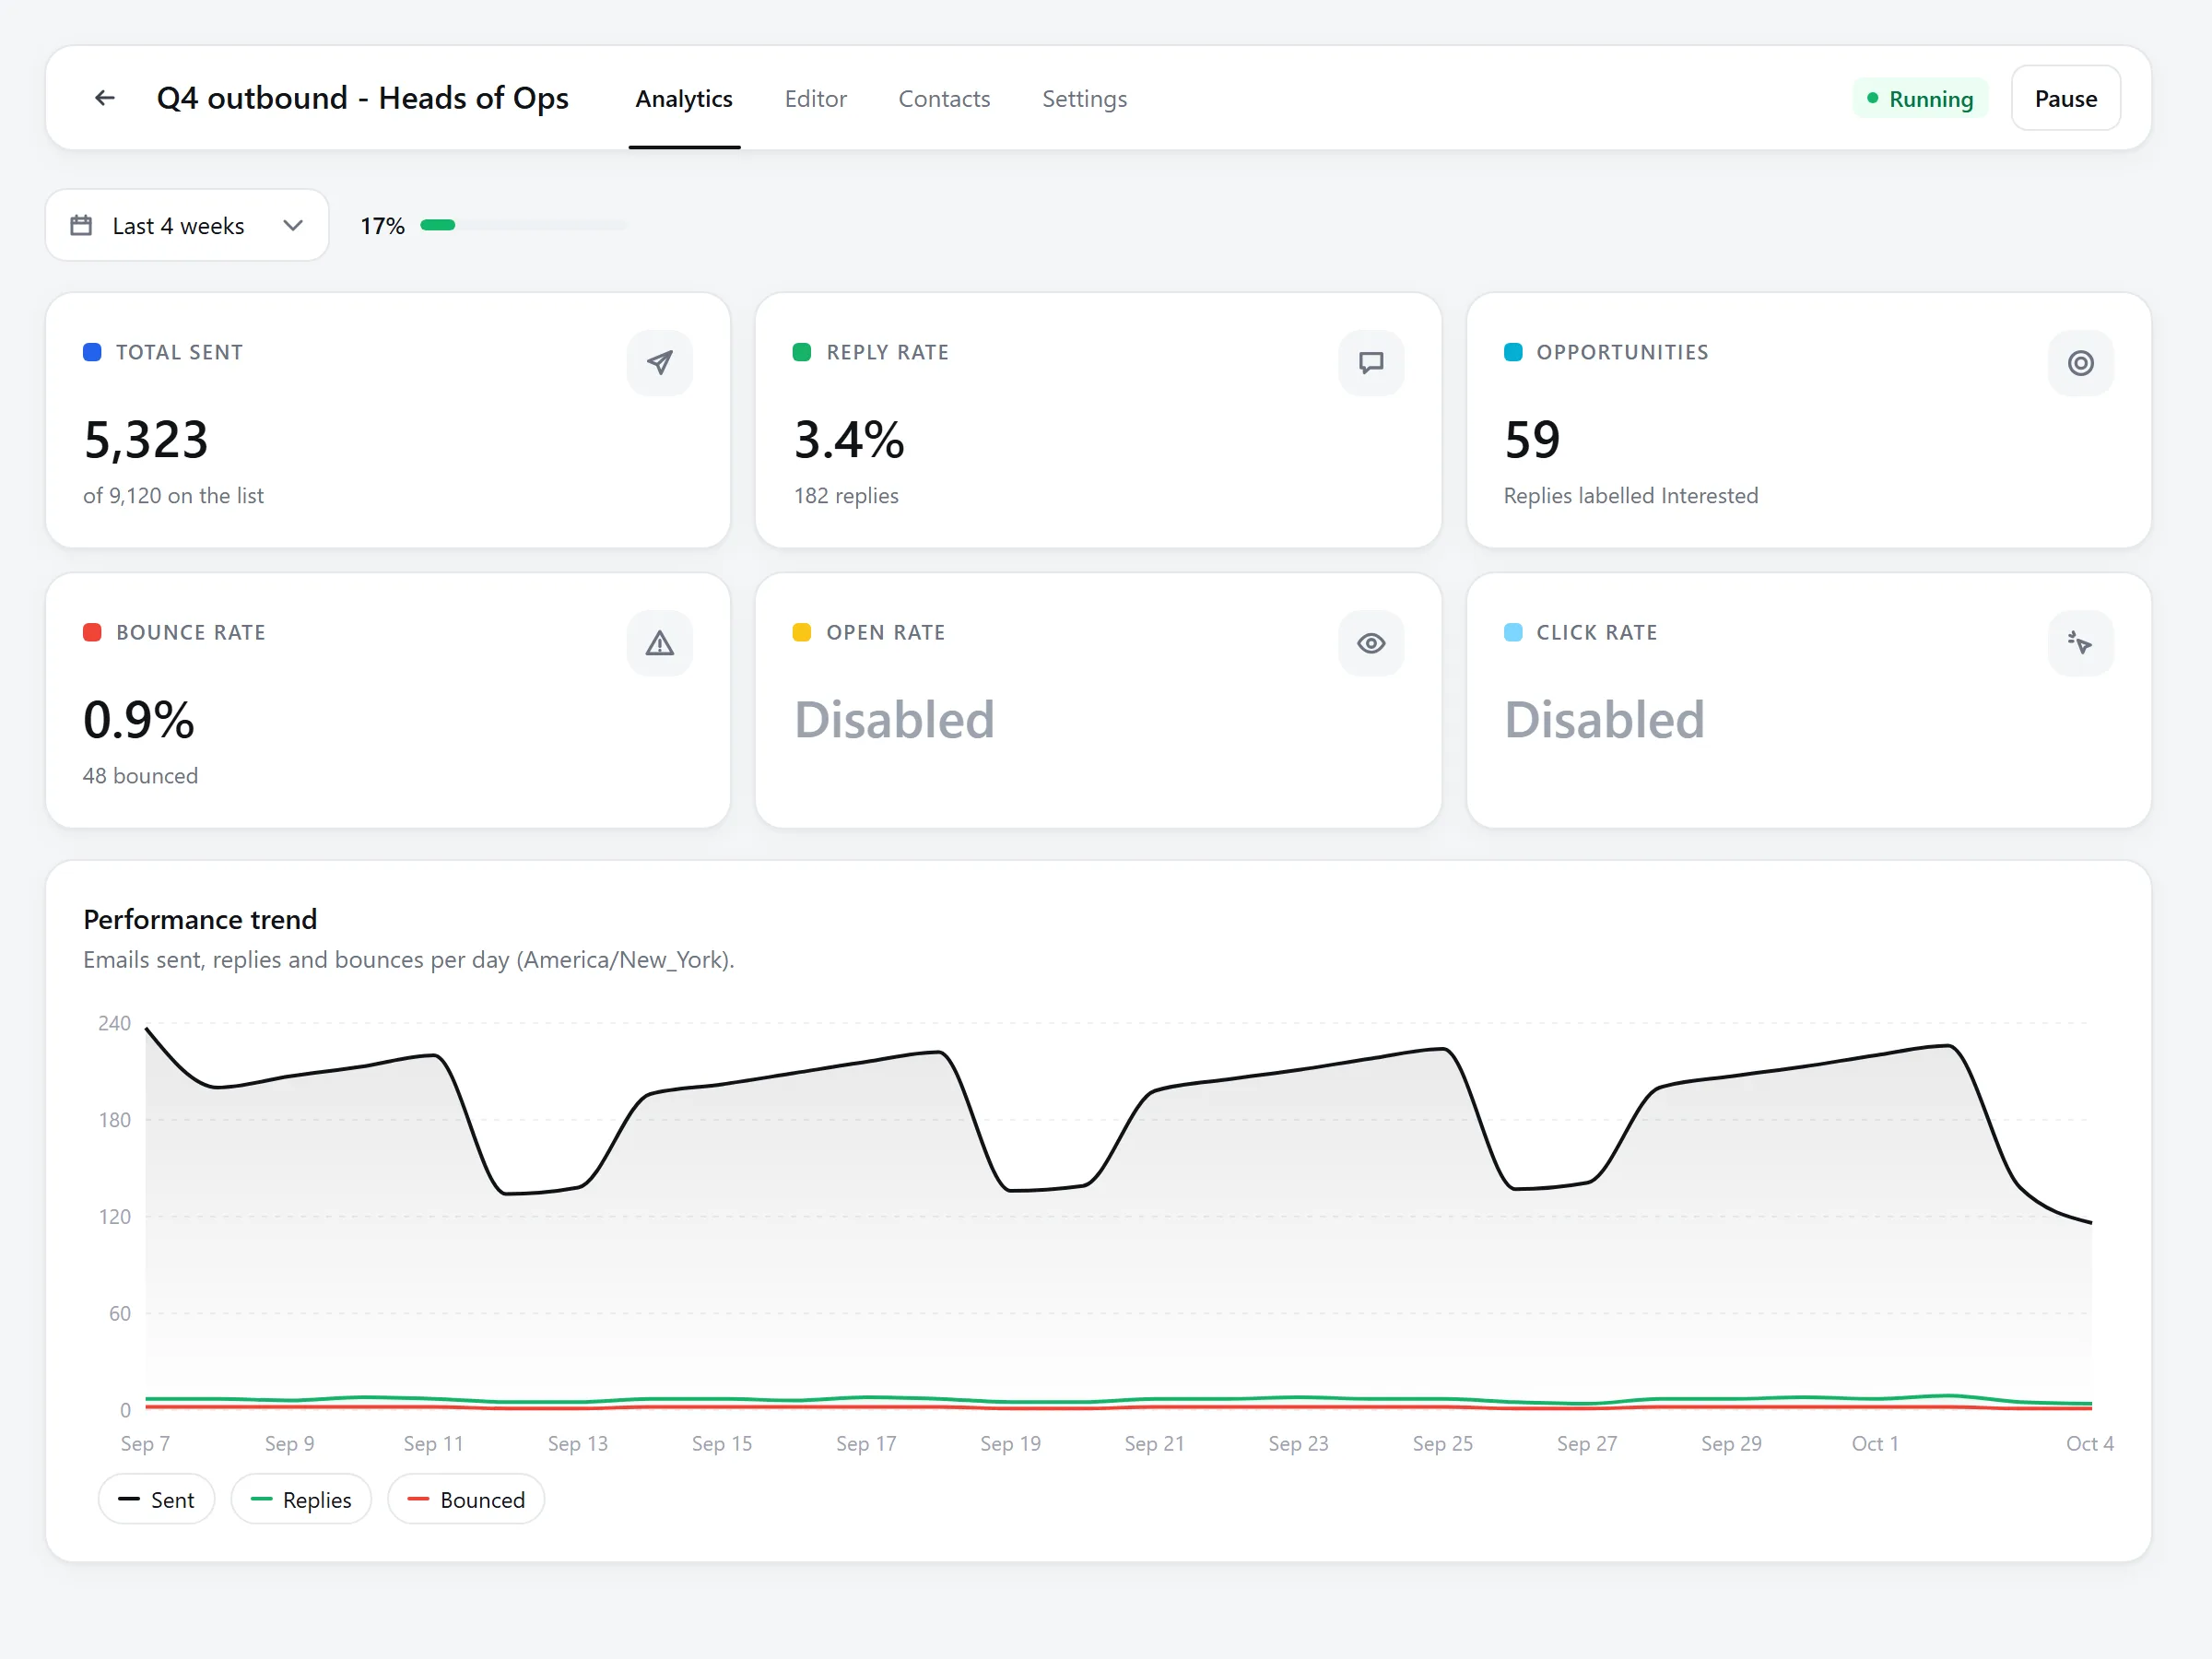Click the calendar icon in date range selector

click(81, 225)
